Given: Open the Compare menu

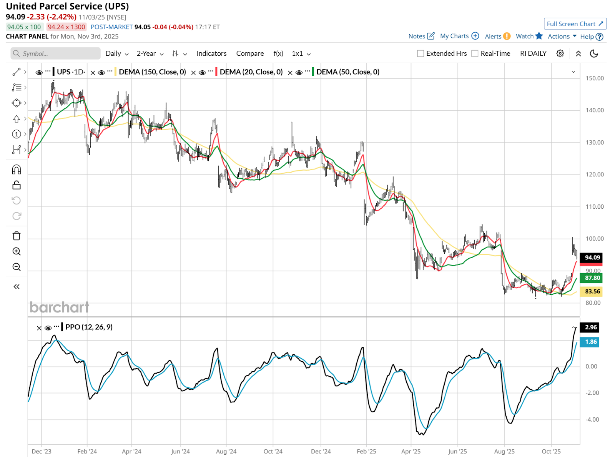Looking at the screenshot, I should (x=250, y=53).
